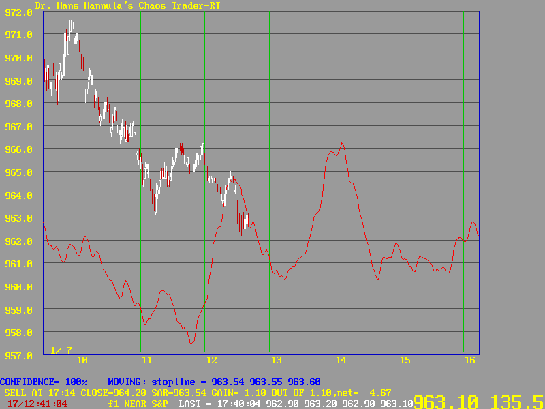Click the 966.0 price axis label

click(x=18, y=149)
